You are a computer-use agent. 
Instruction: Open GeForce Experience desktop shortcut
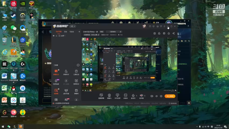click(x=23, y=5)
